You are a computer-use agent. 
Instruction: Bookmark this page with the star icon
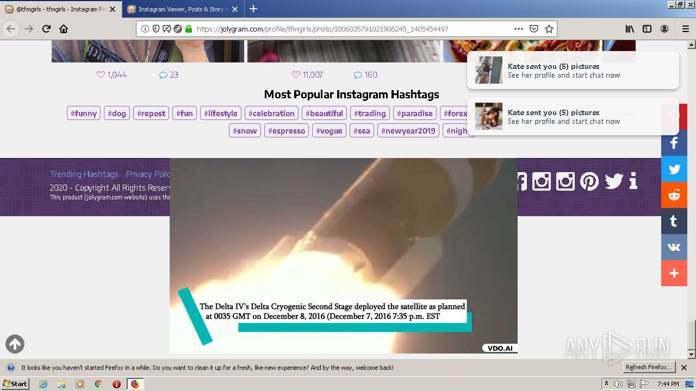[549, 29]
